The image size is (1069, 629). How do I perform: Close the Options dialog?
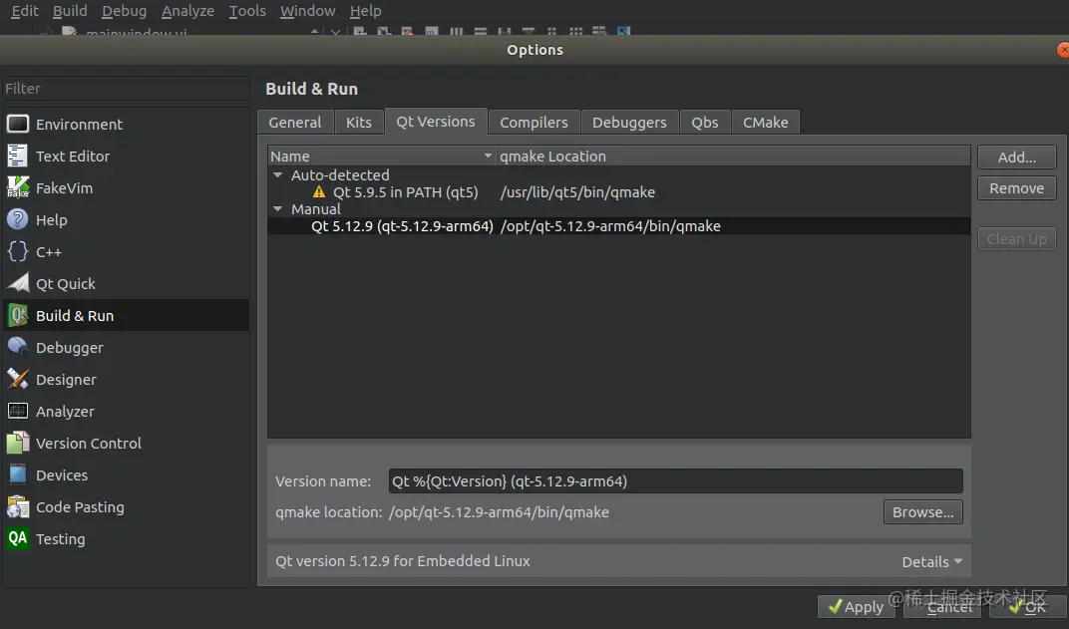pyautogui.click(x=1063, y=50)
